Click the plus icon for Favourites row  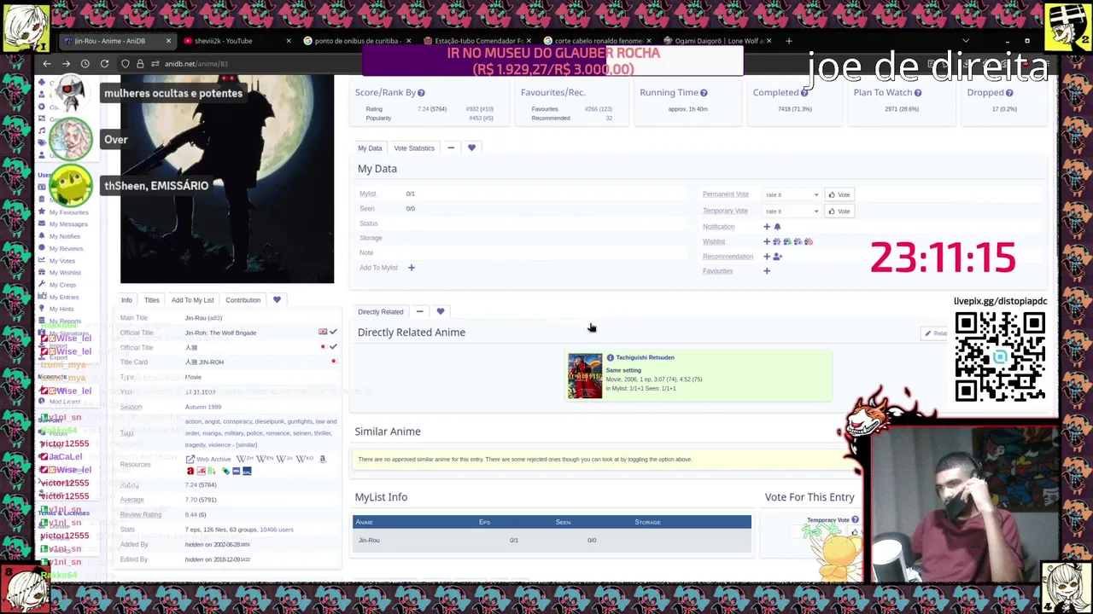click(x=767, y=271)
